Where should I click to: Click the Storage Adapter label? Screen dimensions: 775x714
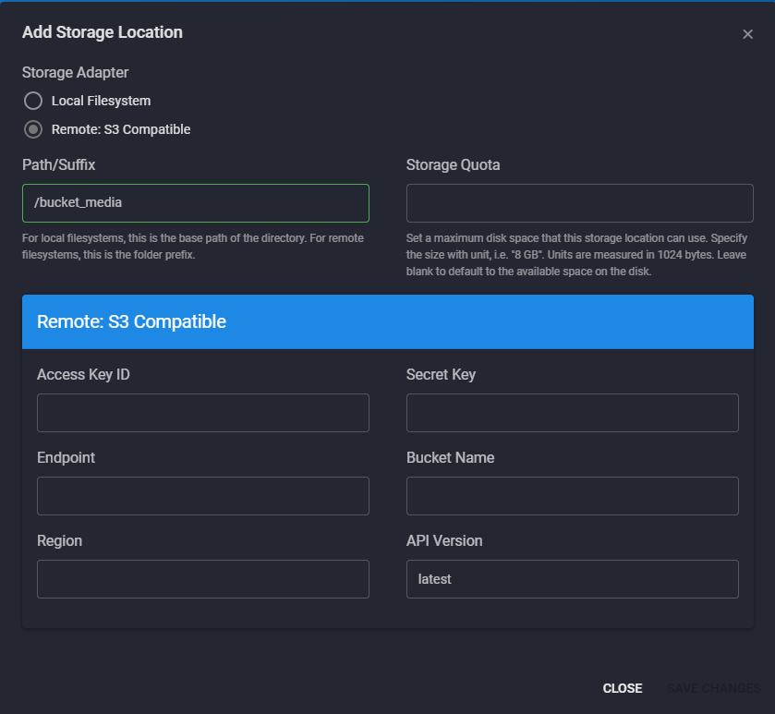[x=75, y=73]
